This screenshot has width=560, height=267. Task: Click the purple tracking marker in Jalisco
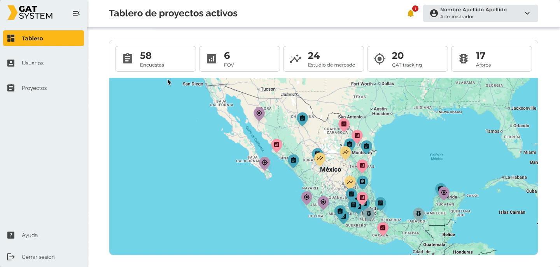tap(323, 202)
